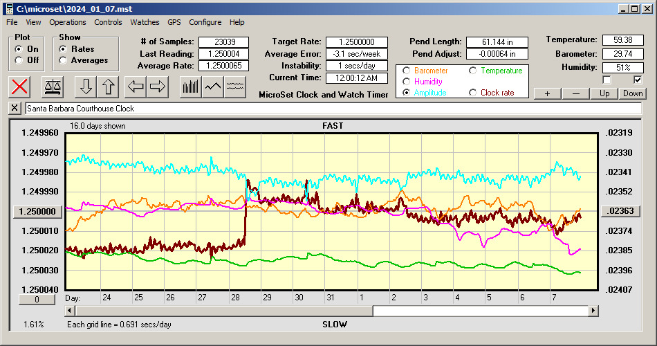
Task: Choose the Barometer trace radio button
Action: pyautogui.click(x=406, y=71)
